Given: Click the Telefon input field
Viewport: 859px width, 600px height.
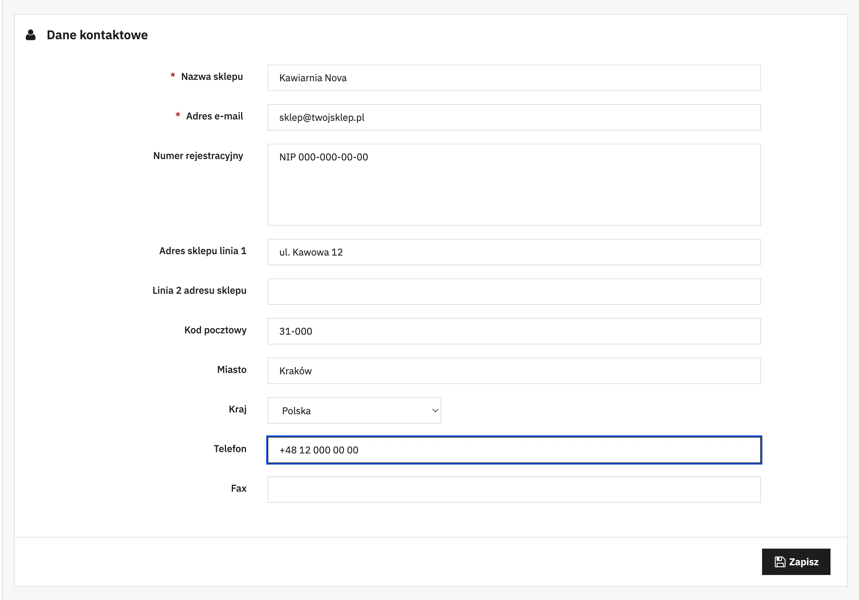Looking at the screenshot, I should (514, 450).
